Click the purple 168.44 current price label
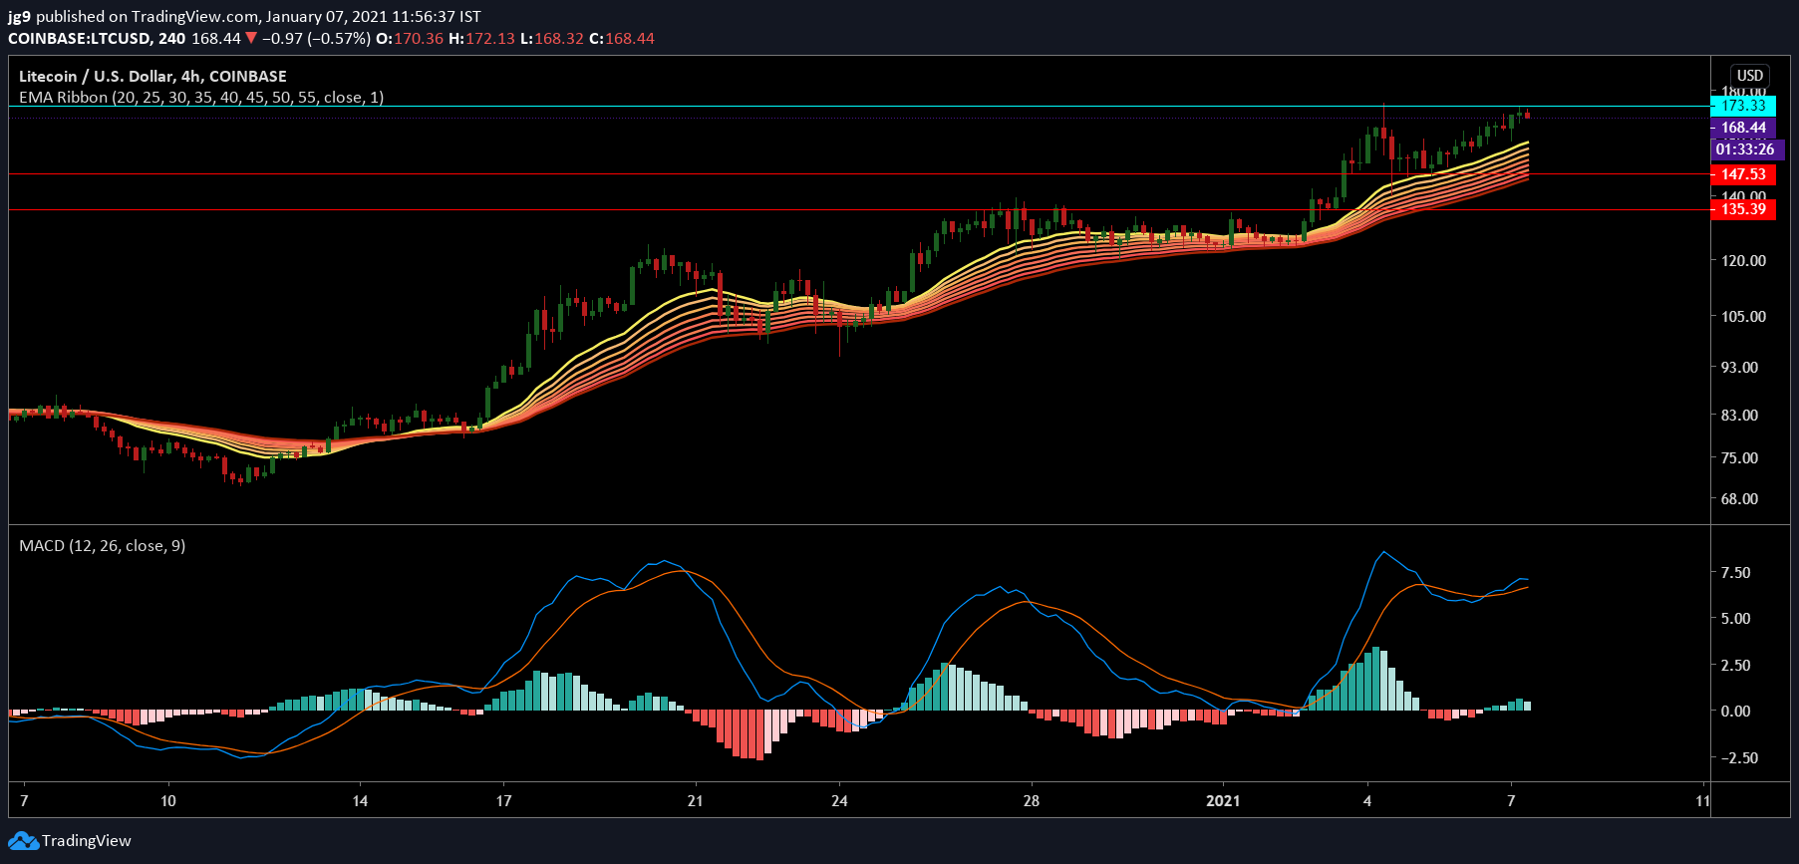The height and width of the screenshot is (864, 1799). tap(1743, 128)
